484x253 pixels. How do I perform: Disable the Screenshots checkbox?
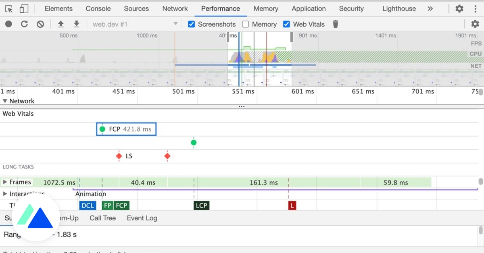click(191, 24)
